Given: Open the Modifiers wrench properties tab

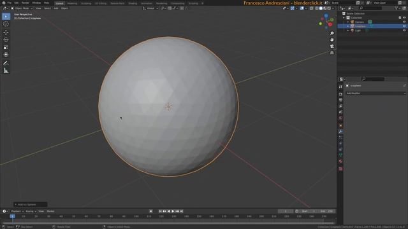Looking at the screenshot, I should pos(340,132).
